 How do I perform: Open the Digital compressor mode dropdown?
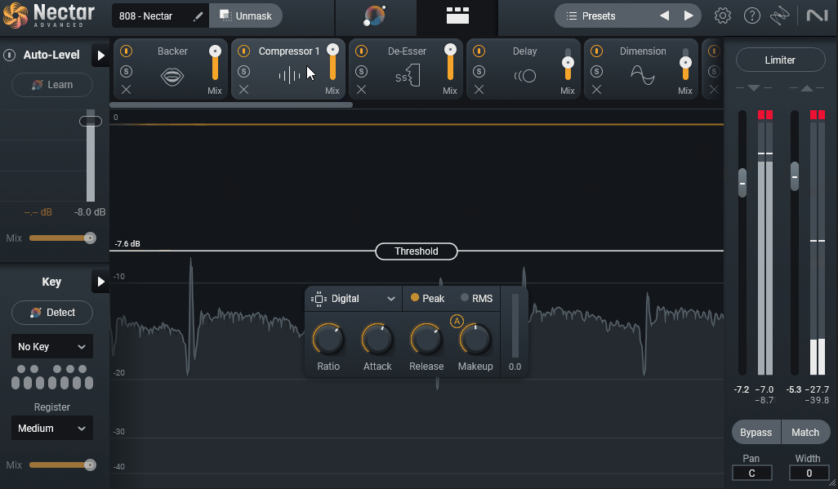(x=353, y=298)
